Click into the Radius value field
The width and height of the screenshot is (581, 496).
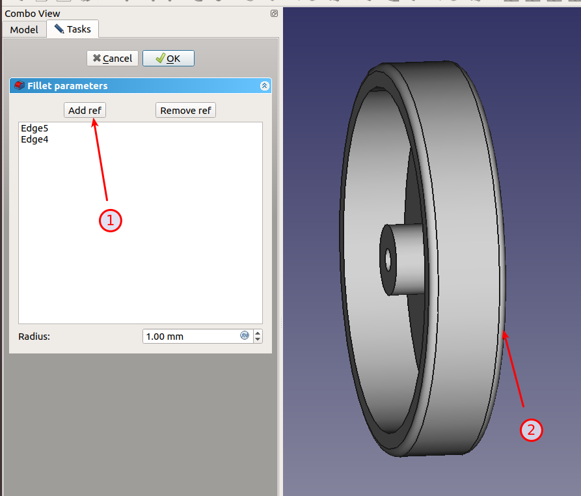click(x=189, y=337)
